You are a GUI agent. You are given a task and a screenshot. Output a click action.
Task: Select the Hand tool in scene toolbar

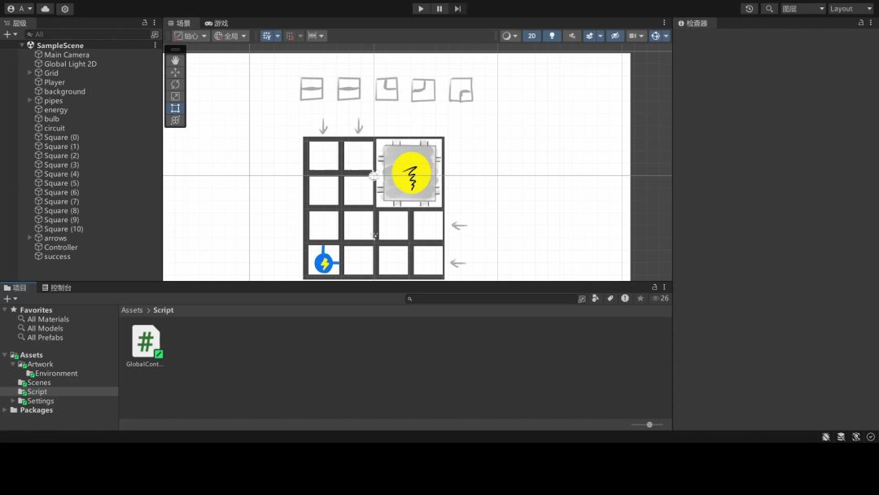click(175, 60)
